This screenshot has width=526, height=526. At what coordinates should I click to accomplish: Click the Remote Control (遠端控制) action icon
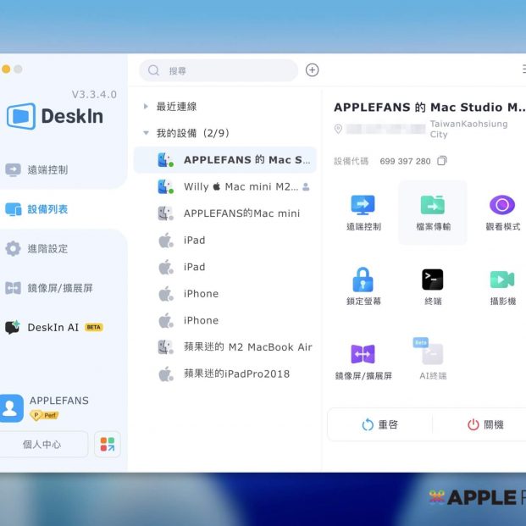click(363, 205)
